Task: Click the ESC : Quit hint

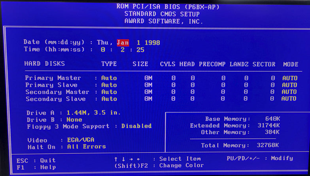Action: [x=36, y=160]
